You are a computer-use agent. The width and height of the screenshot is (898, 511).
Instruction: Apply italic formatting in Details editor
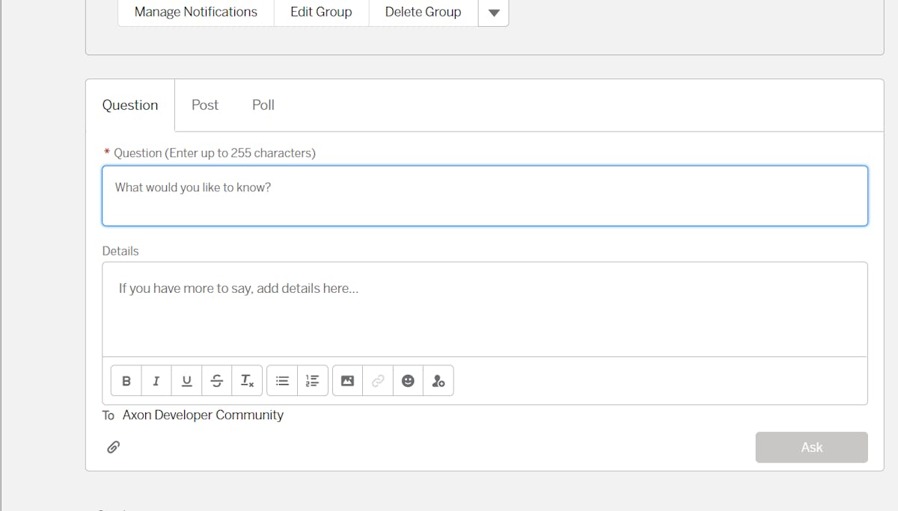coord(156,381)
